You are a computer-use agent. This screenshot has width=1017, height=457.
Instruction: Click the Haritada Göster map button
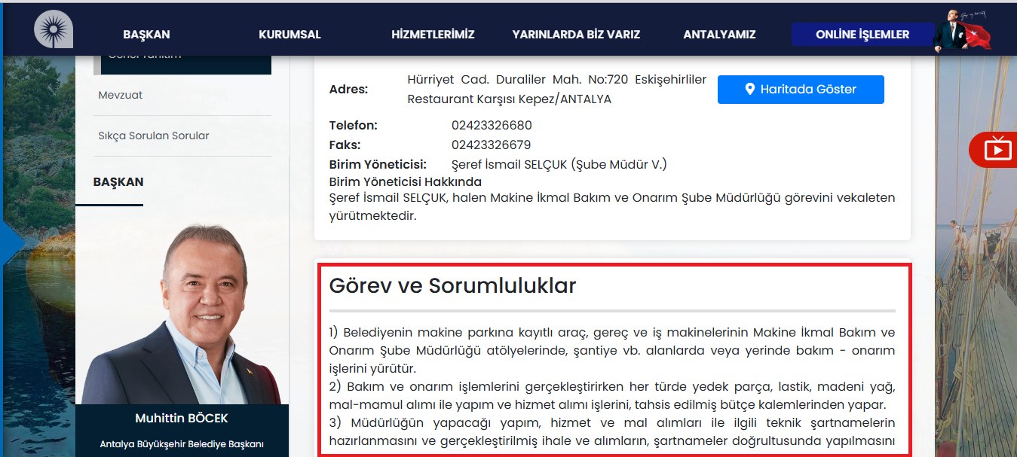[800, 90]
